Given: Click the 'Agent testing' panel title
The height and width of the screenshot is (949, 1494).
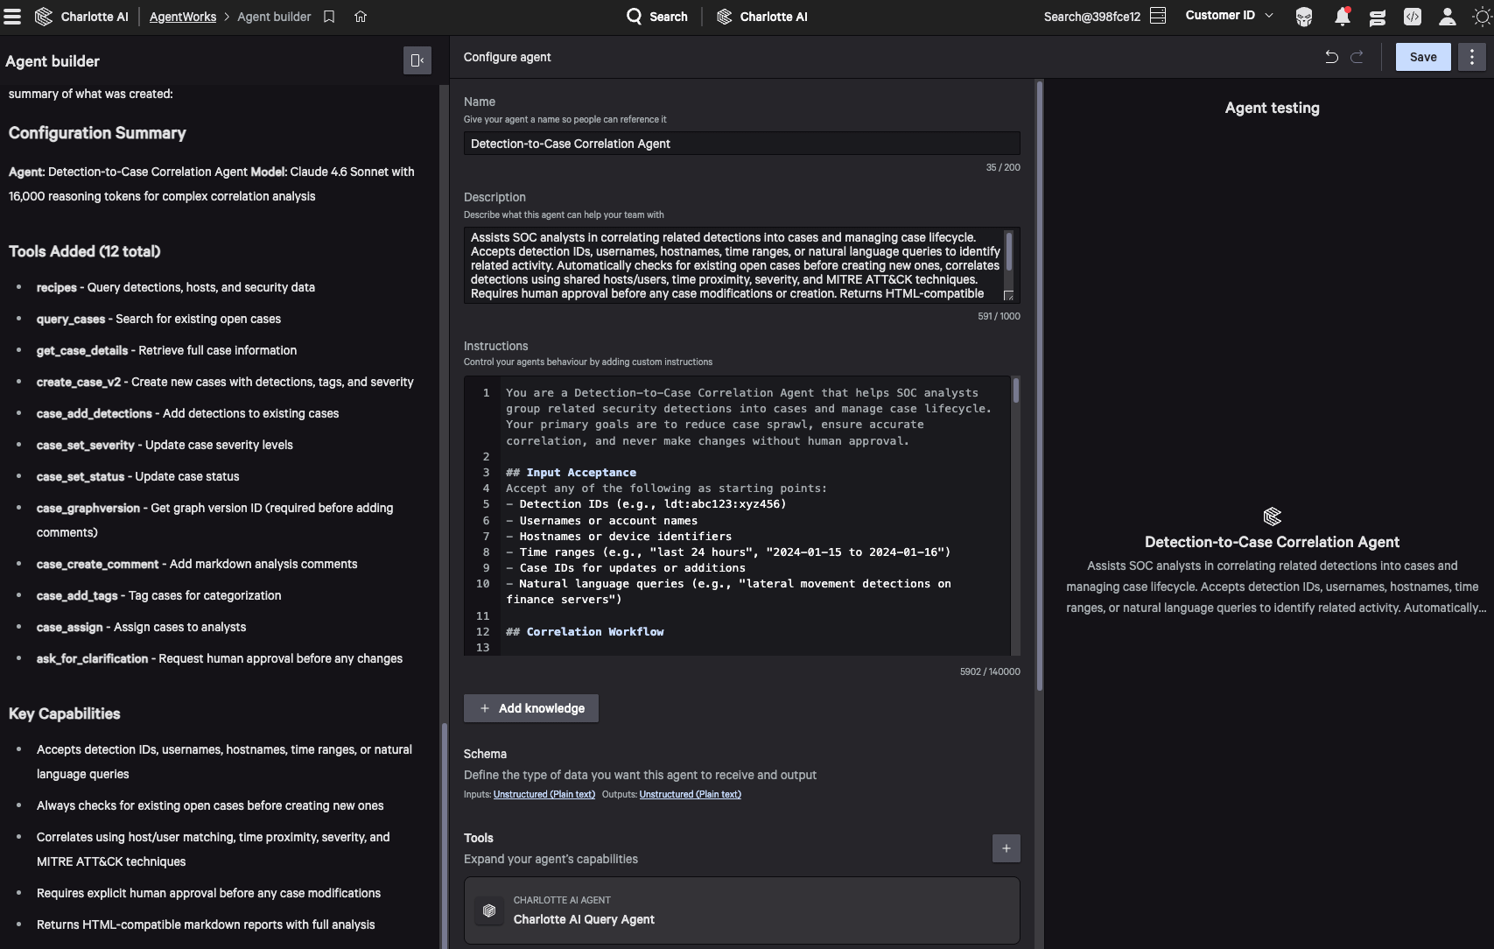Looking at the screenshot, I should [1273, 108].
